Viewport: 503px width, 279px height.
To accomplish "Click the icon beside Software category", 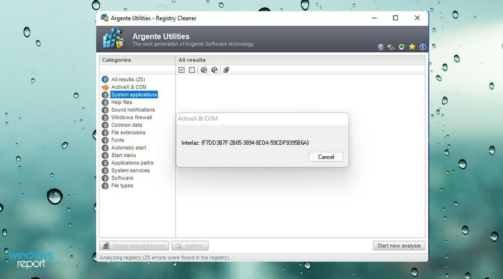I will pyautogui.click(x=105, y=178).
